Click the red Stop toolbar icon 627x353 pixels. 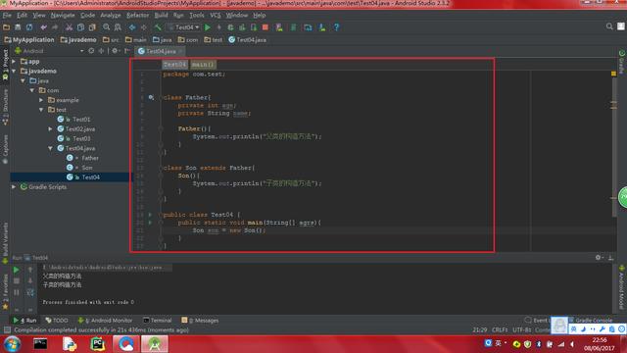265,27
